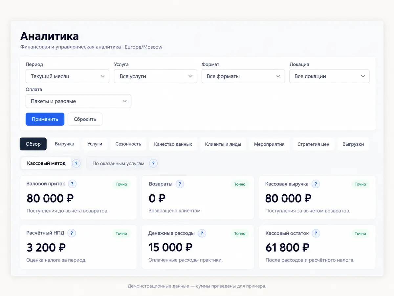Viewport: 394px width, 296px height.
Task: Click the 15 000 ₽ value
Action: click(170, 247)
